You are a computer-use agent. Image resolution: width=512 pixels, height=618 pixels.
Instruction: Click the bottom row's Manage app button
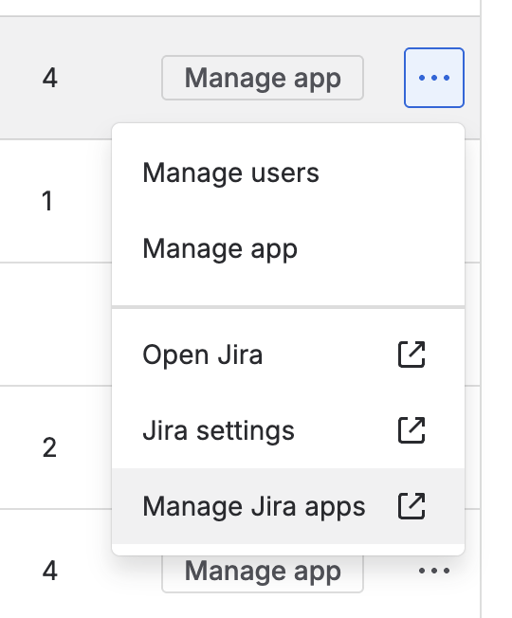263,573
